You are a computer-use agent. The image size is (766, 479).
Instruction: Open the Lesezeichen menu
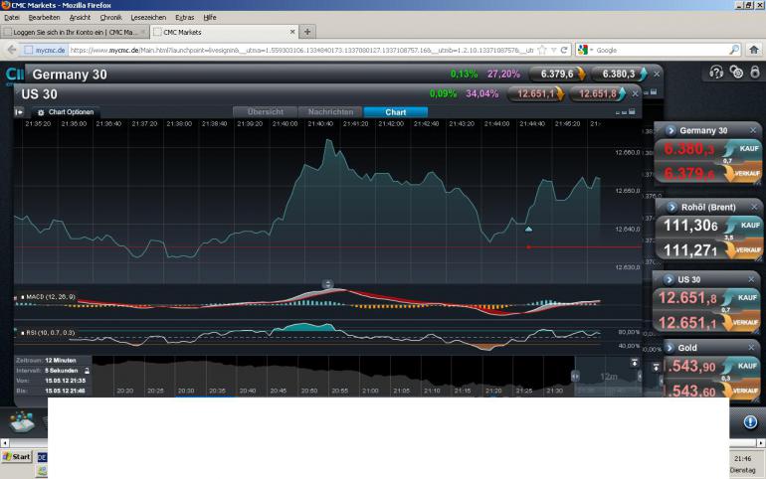[148, 18]
